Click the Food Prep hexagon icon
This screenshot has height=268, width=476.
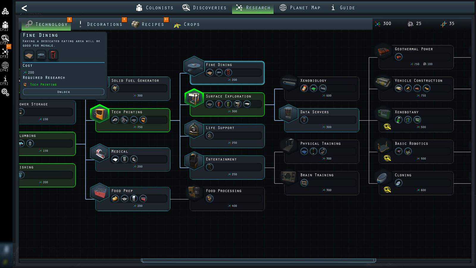[100, 192]
